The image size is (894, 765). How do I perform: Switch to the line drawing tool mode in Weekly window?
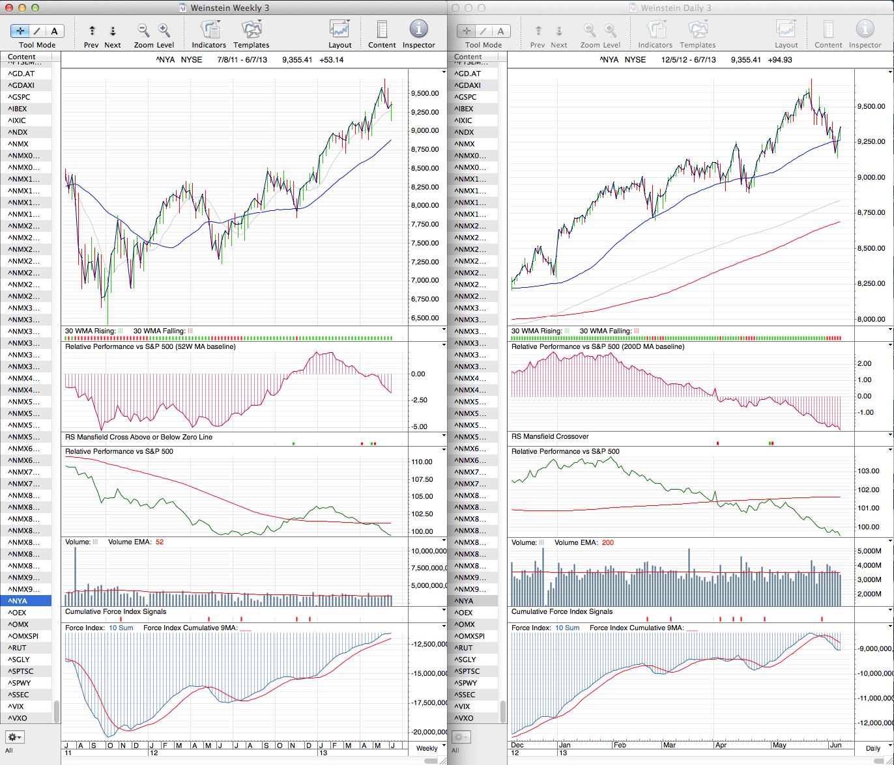click(37, 31)
